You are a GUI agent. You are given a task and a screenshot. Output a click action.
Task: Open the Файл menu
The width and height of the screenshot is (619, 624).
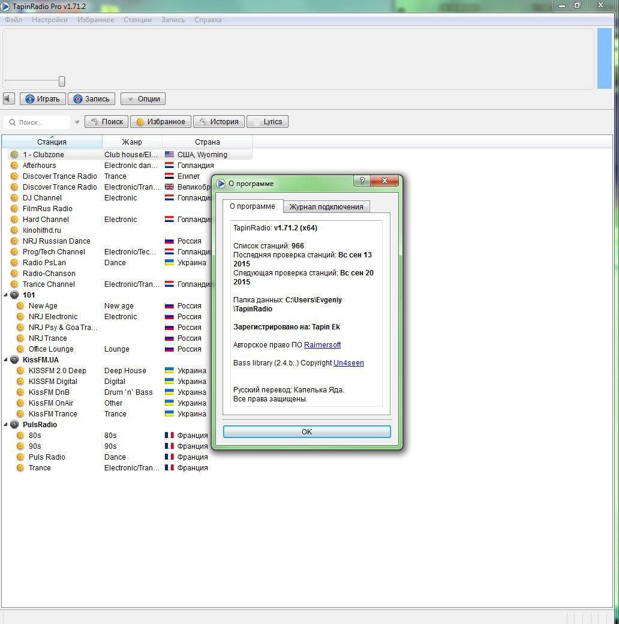click(13, 19)
